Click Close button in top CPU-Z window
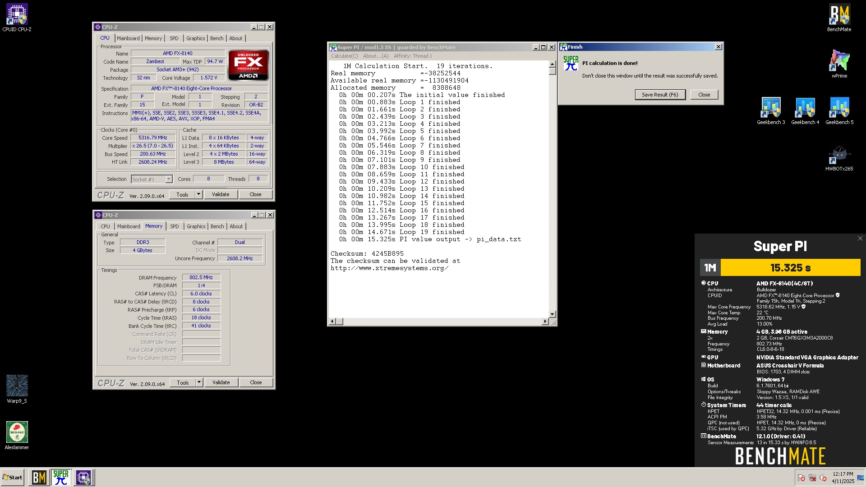866x487 pixels. click(255, 194)
